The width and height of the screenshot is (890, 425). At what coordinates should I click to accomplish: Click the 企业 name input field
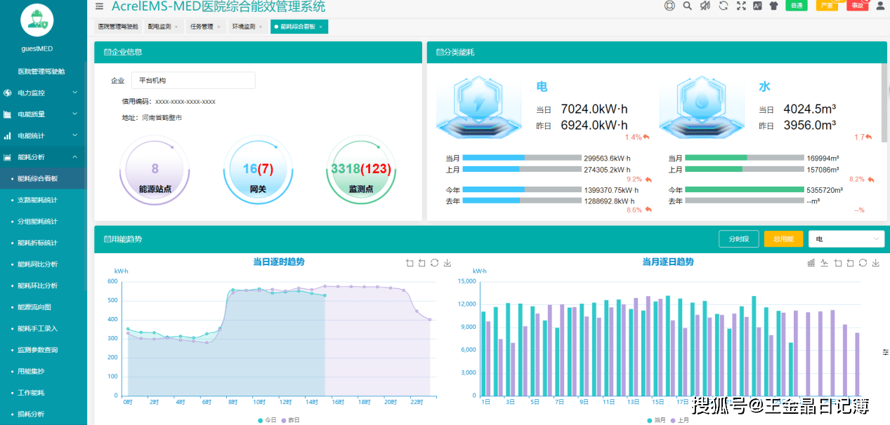[193, 81]
